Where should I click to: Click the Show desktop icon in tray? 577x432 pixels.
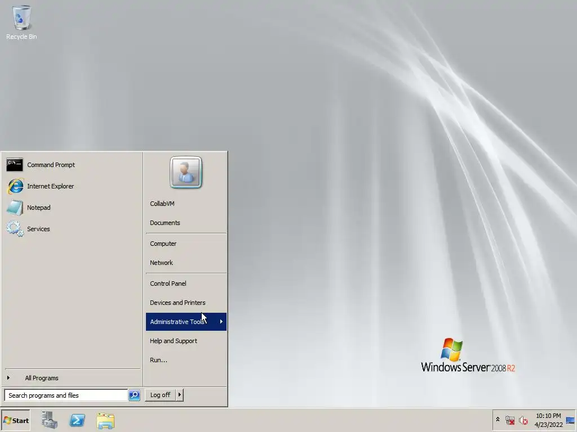click(570, 420)
